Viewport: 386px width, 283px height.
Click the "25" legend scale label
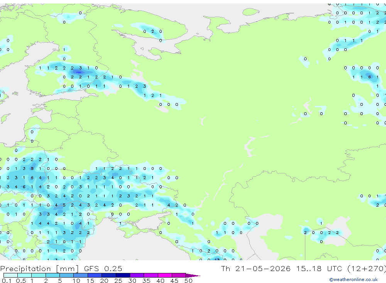coord(118,281)
